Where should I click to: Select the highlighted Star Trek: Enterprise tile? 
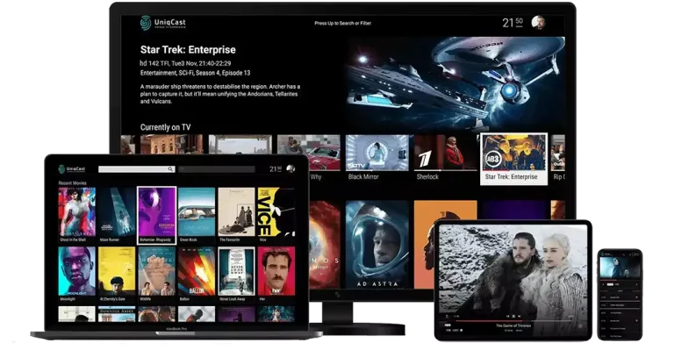pos(513,160)
